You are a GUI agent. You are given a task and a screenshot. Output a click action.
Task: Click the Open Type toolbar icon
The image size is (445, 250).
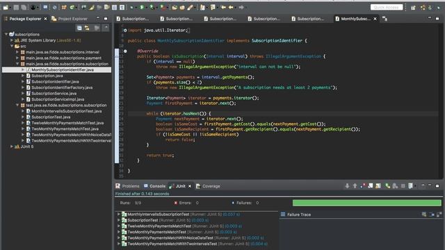coord(175,8)
